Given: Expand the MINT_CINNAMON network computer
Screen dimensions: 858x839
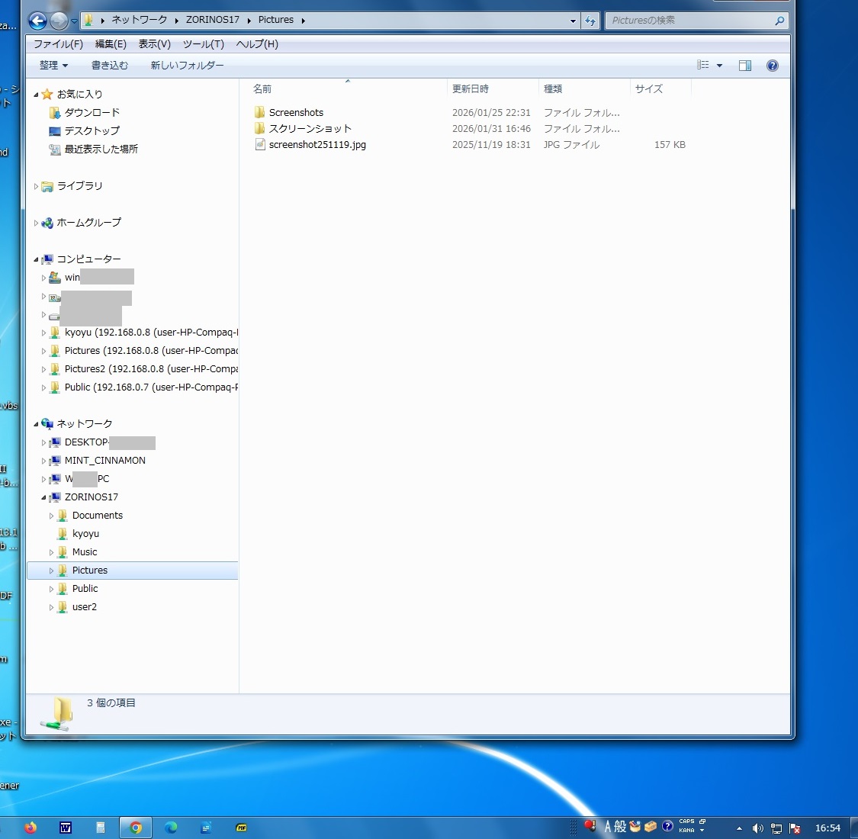Looking at the screenshot, I should [x=44, y=461].
